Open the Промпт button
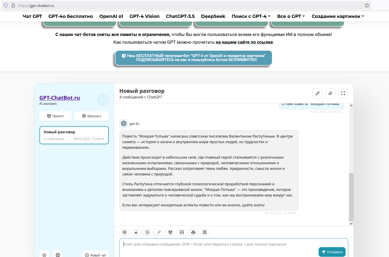 click(55, 116)
